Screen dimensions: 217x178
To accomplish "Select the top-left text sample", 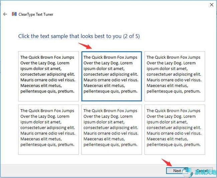I will click(48, 76).
